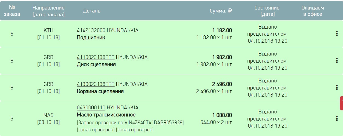Click the Деталь column header
Image resolution: width=343 pixels, height=136 pixels.
92,11
